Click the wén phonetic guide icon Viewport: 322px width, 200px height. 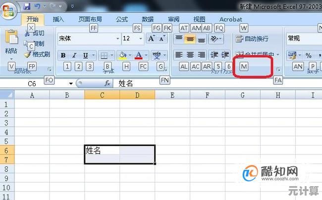pos(157,55)
